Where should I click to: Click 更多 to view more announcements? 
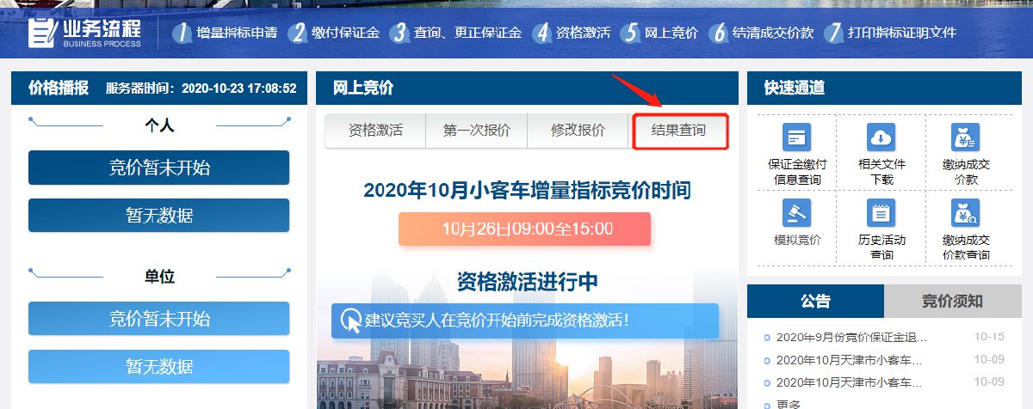coord(789,404)
